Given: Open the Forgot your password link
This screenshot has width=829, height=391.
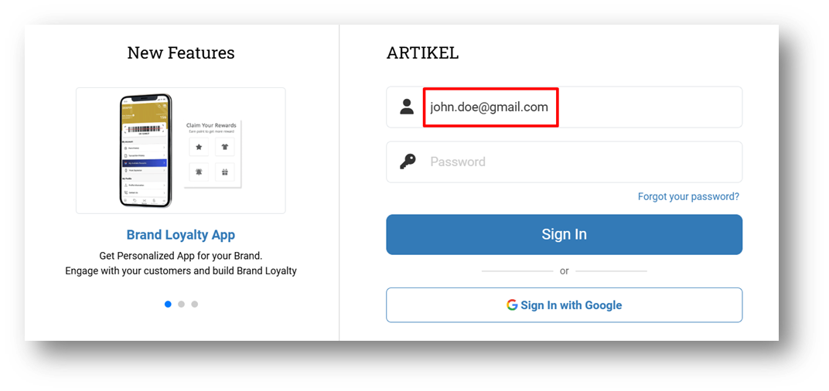Looking at the screenshot, I should 688,196.
